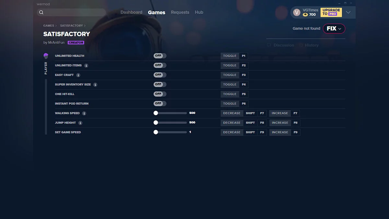This screenshot has width=389, height=219.
Task: Click TOGGLE button for Unlimited Items
Action: [x=230, y=65]
